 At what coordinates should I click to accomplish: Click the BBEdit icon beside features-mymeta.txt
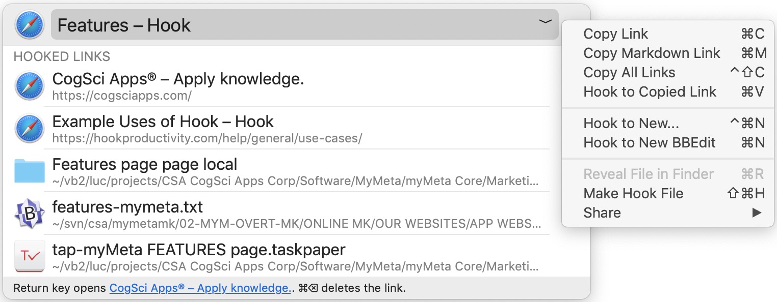(x=29, y=214)
